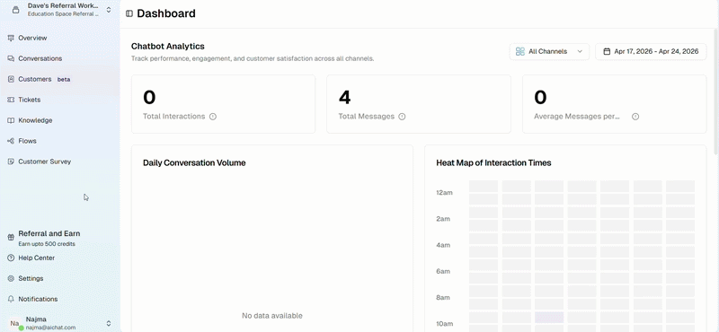Click the Heat Map of Interaction Times heading
This screenshot has height=332, width=719.
click(x=493, y=163)
